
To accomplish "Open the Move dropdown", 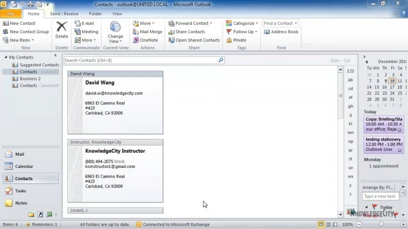I will 143,23.
